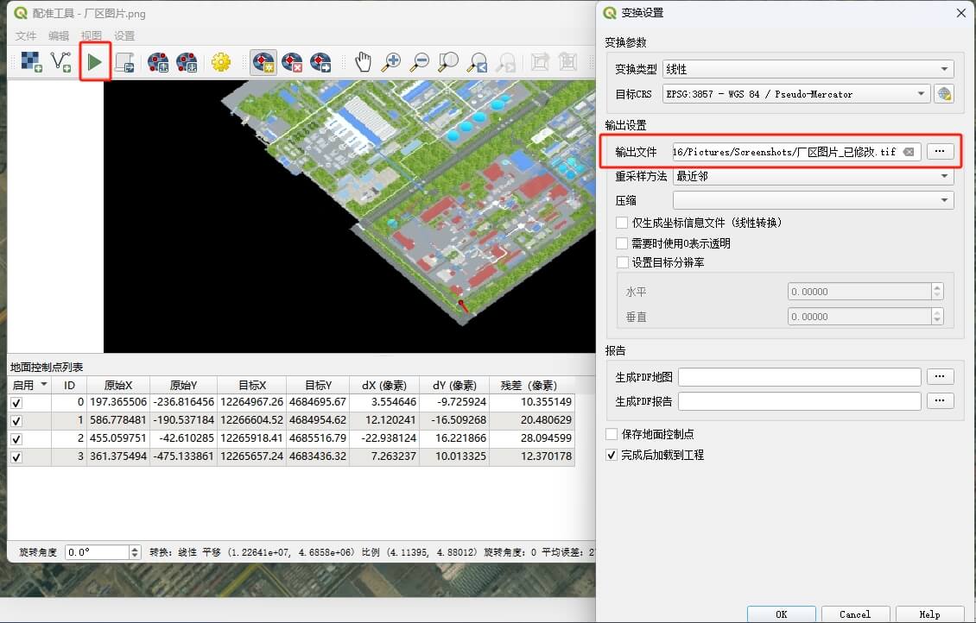Screen dimensions: 976x623
Task: Select 原始X cell 361.375494
Action: pyautogui.click(x=118, y=456)
